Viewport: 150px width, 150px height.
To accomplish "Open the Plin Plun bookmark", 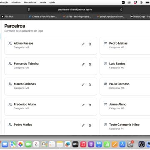I will (x=7, y=17).
